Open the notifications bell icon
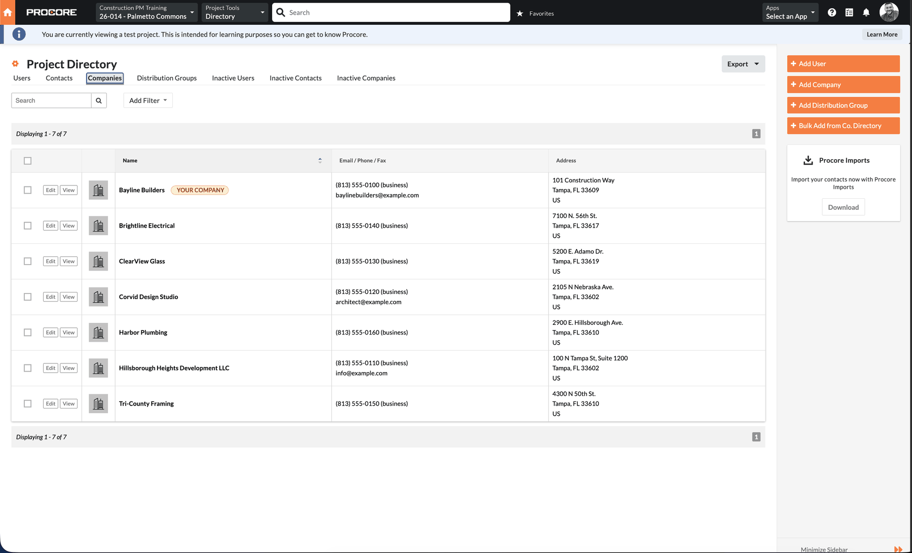Image resolution: width=912 pixels, height=553 pixels. coord(866,13)
